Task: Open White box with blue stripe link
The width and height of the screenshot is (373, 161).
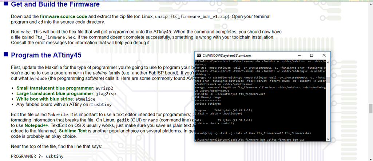Action: [44, 99]
